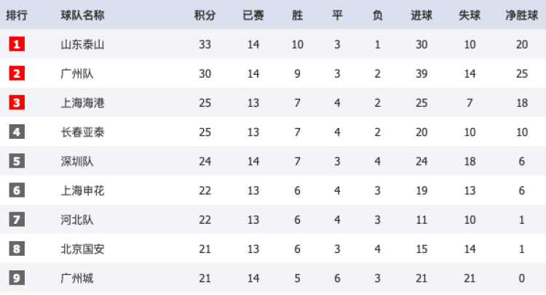Click the 上海申花 team name

[x=82, y=190]
